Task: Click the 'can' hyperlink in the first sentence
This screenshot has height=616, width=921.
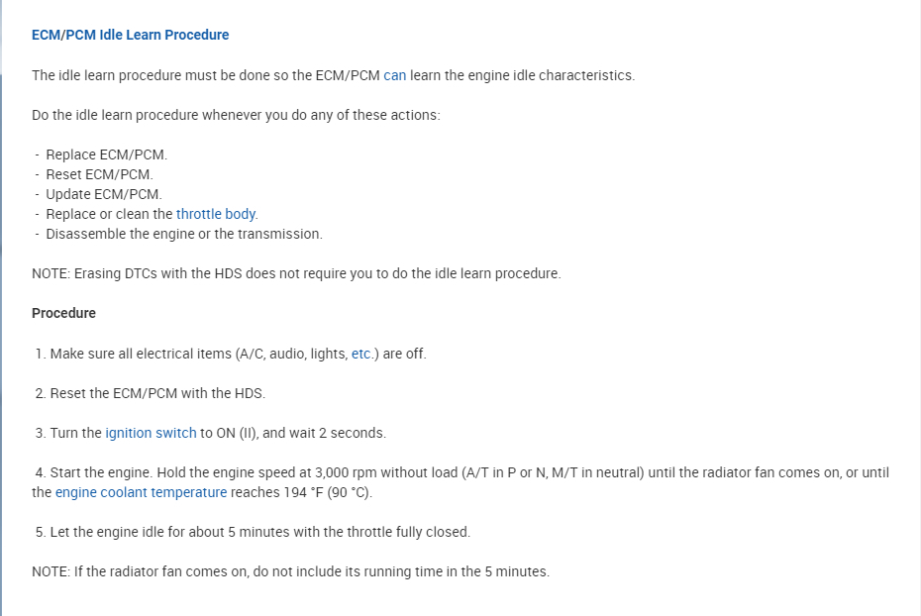Action: (394, 75)
